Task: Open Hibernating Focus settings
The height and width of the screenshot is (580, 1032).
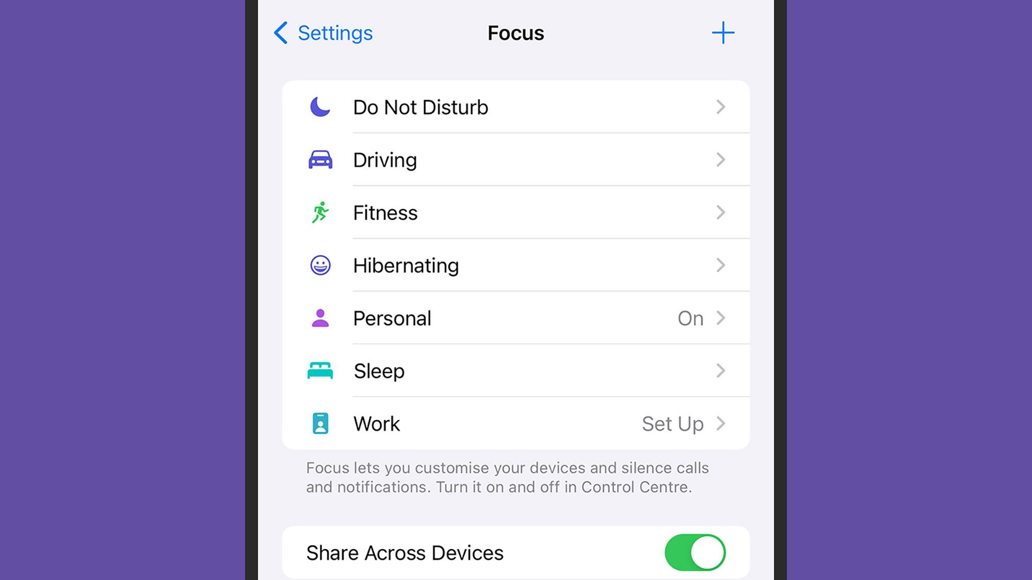Action: click(515, 265)
